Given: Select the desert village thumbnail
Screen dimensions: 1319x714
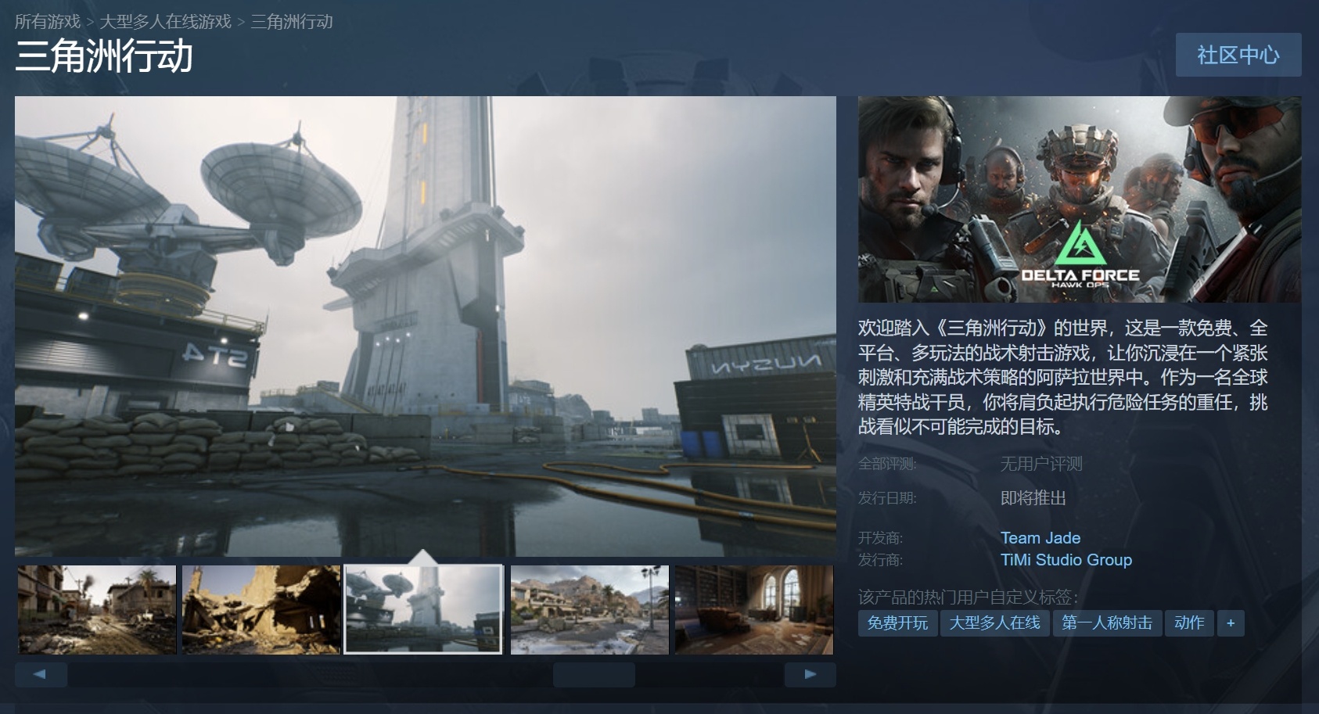Looking at the screenshot, I should (589, 610).
